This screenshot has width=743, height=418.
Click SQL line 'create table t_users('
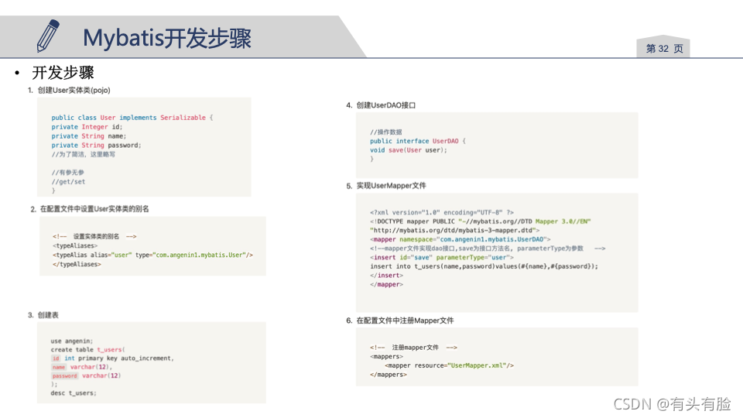[87, 350]
